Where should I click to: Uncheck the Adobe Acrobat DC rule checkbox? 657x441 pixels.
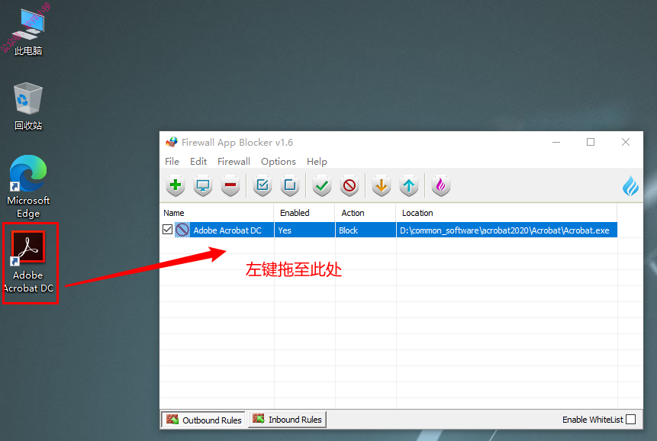(167, 230)
